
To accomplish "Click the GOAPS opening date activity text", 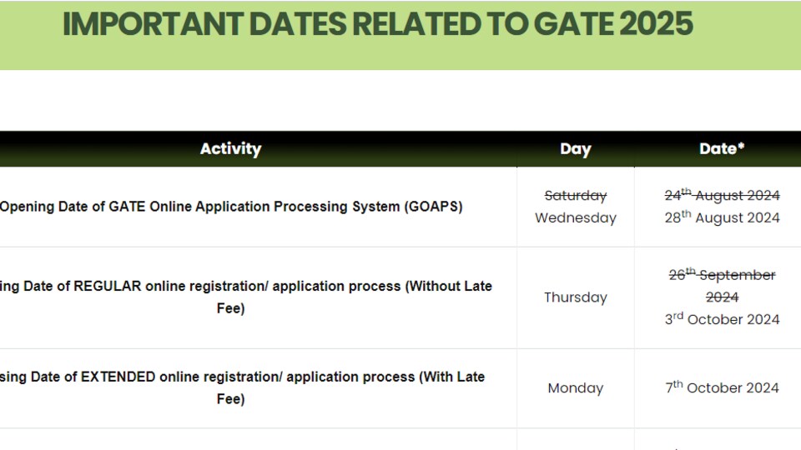I will coord(231,207).
